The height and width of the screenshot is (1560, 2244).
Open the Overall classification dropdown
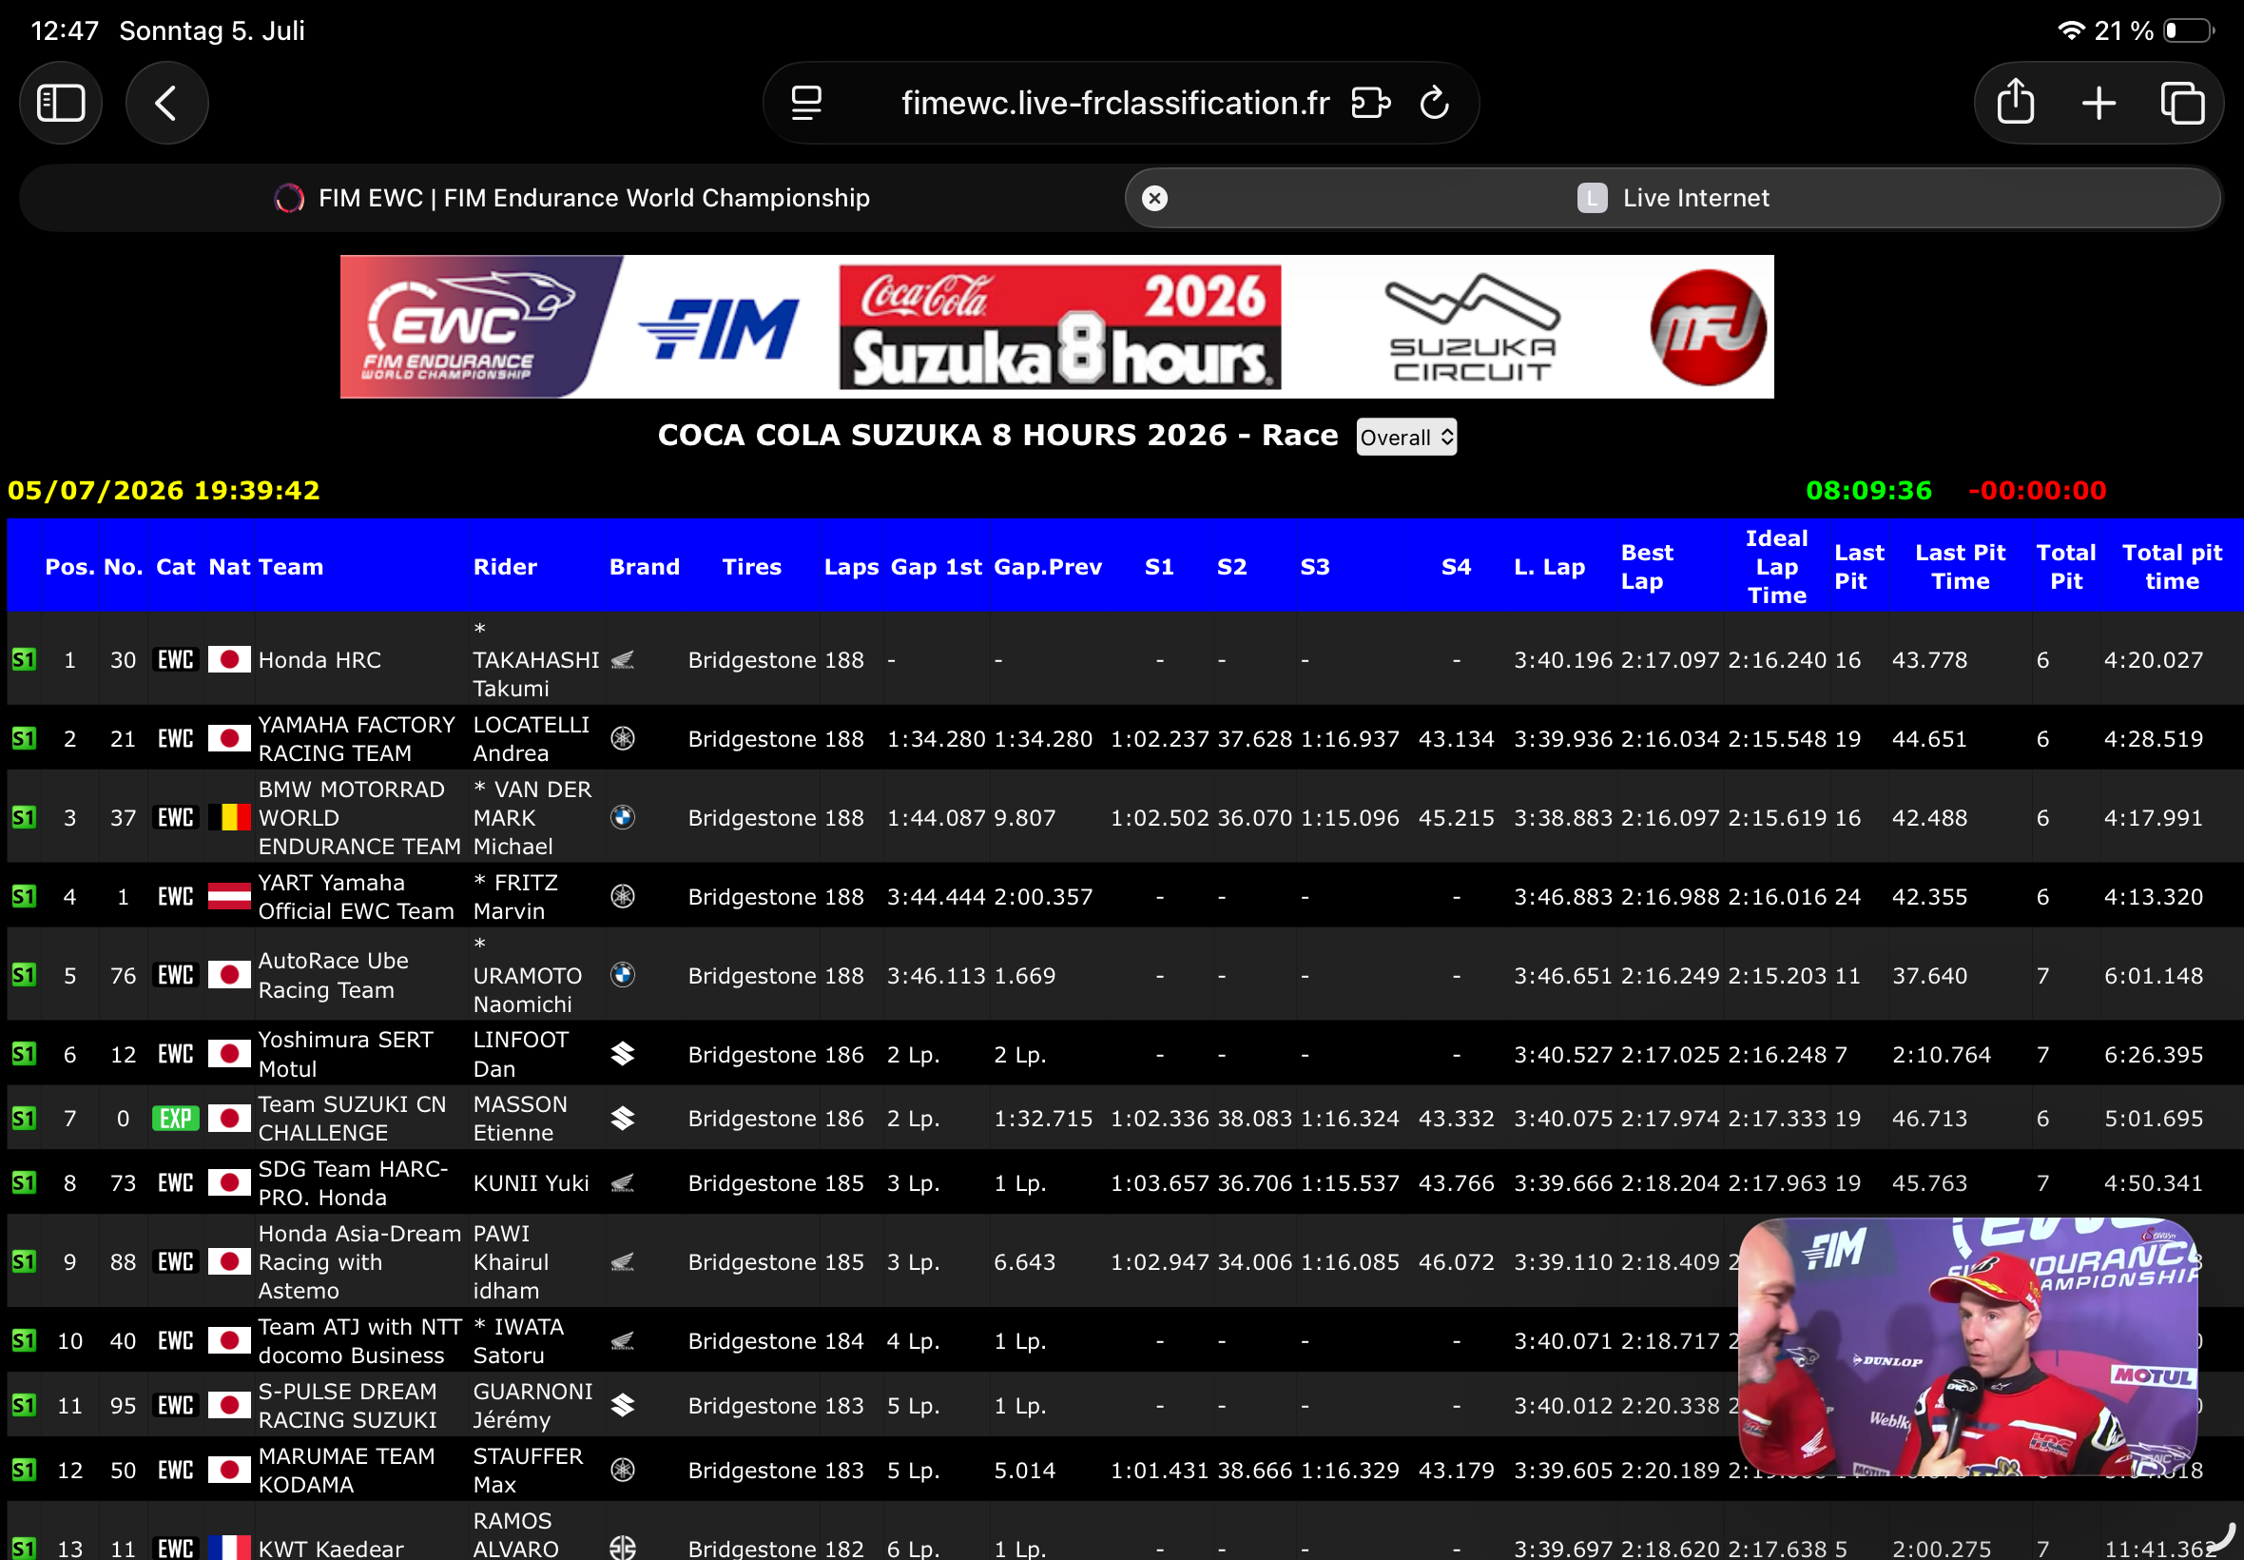(1405, 437)
